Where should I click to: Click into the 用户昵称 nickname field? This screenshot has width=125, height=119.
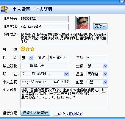[44, 27]
